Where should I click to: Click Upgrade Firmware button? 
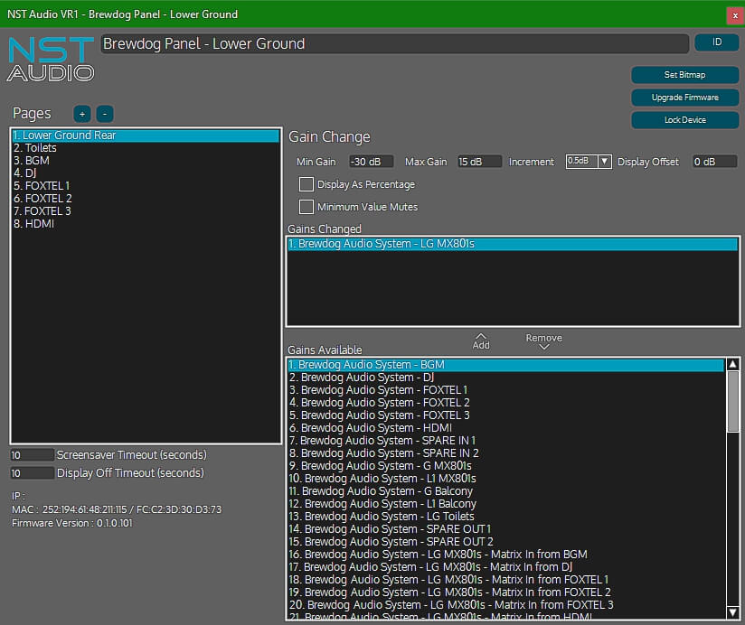[684, 98]
